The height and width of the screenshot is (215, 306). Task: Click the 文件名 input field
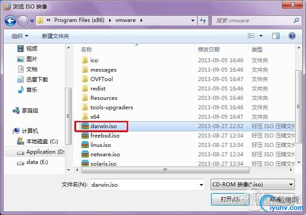point(144,185)
